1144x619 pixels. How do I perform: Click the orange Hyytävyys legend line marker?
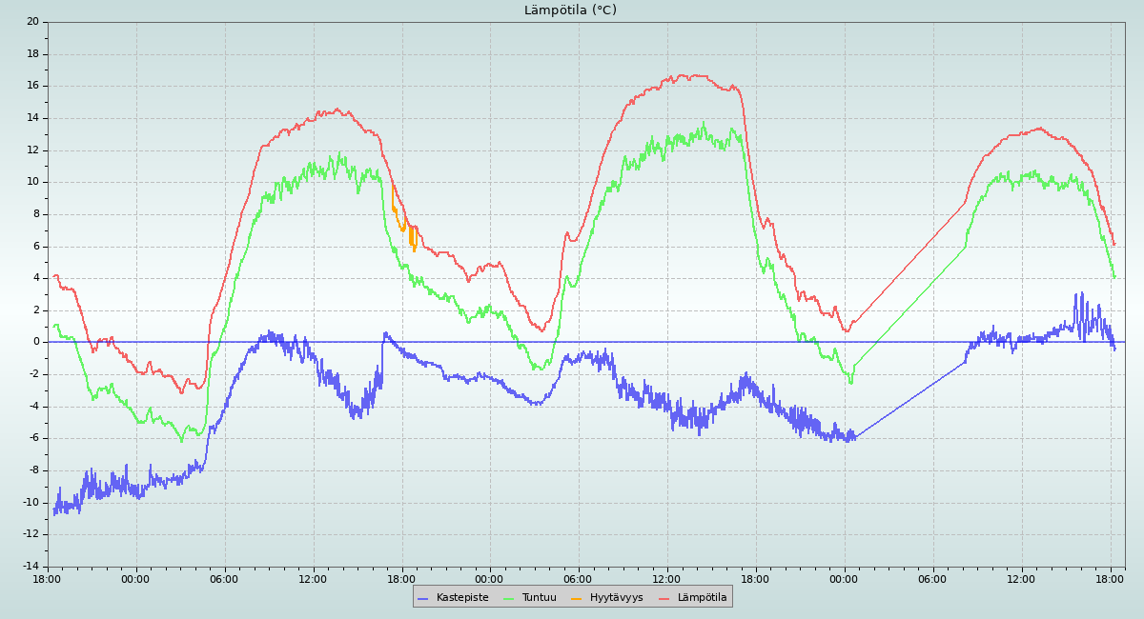click(x=576, y=598)
